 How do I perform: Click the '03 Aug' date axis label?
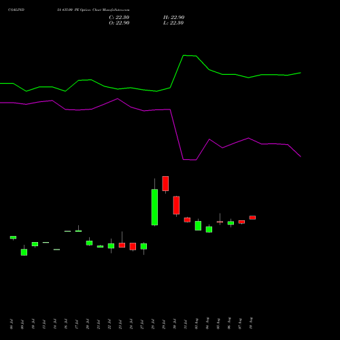tap(197, 324)
